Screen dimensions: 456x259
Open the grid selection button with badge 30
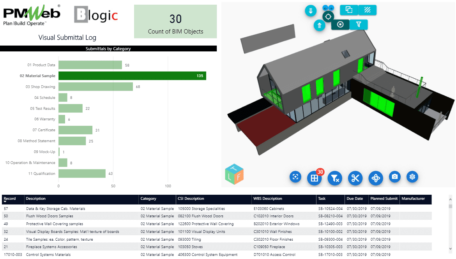[315, 178]
